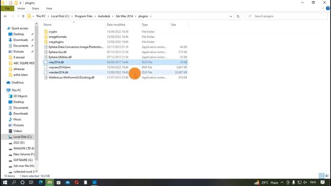Launch Microsoft Edge from taskbar
The image size is (331, 186).
click(x=40, y=182)
